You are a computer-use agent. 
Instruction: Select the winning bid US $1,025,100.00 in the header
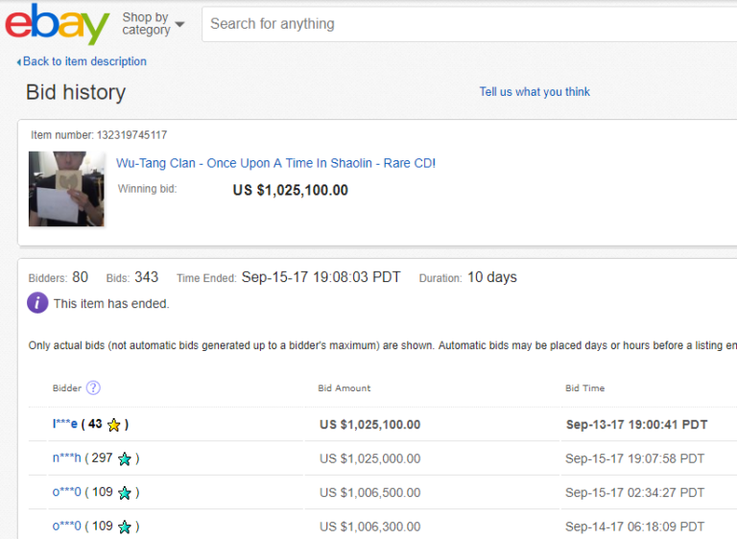[x=291, y=190]
